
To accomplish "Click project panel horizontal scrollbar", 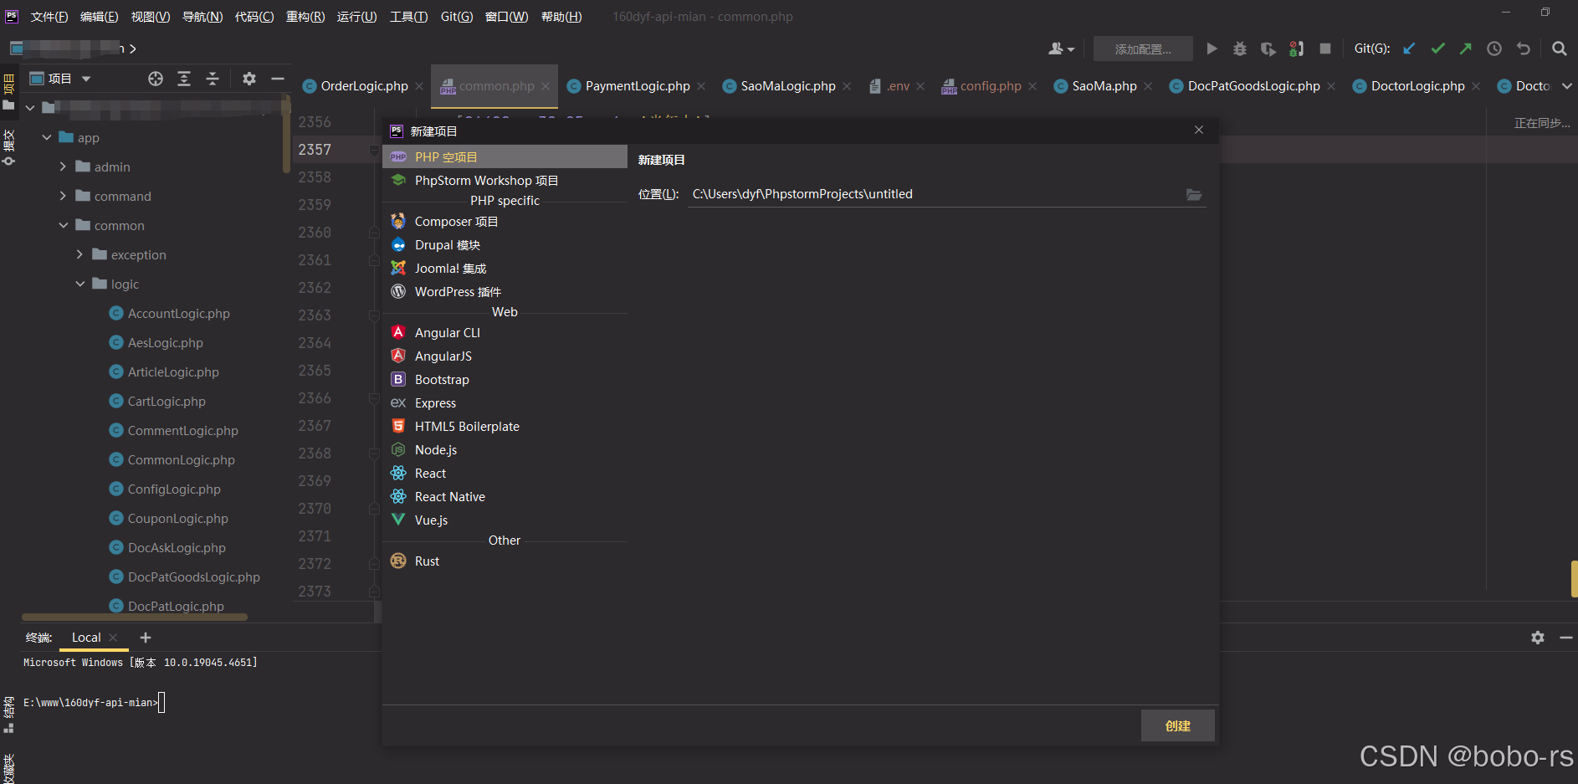I will tap(134, 617).
